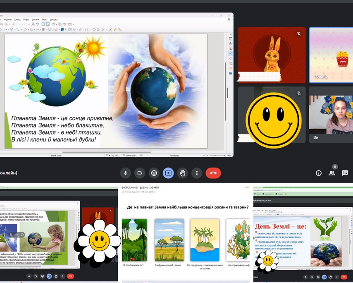353x283 pixels.
Task: Click the fit slide to window icon
Action: pyautogui.click(x=204, y=156)
